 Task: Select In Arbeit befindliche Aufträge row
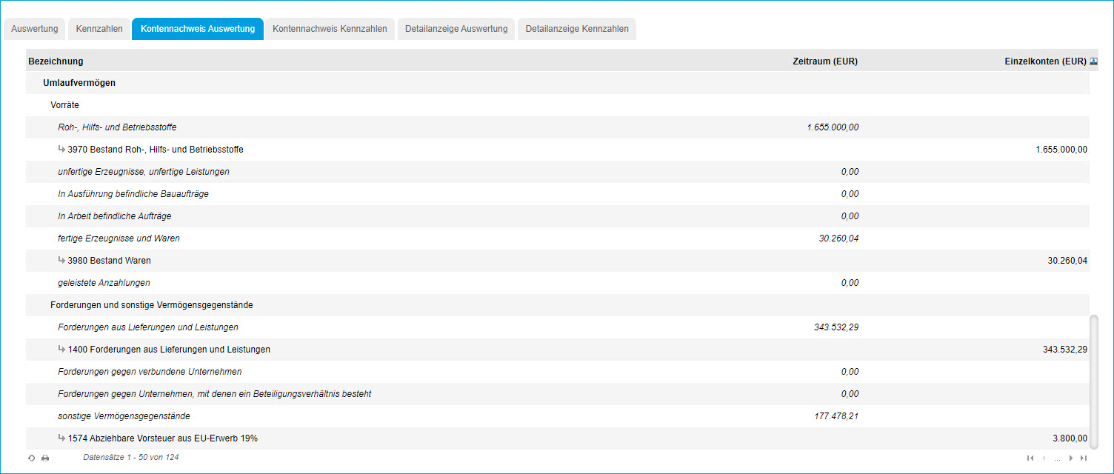click(x=558, y=216)
